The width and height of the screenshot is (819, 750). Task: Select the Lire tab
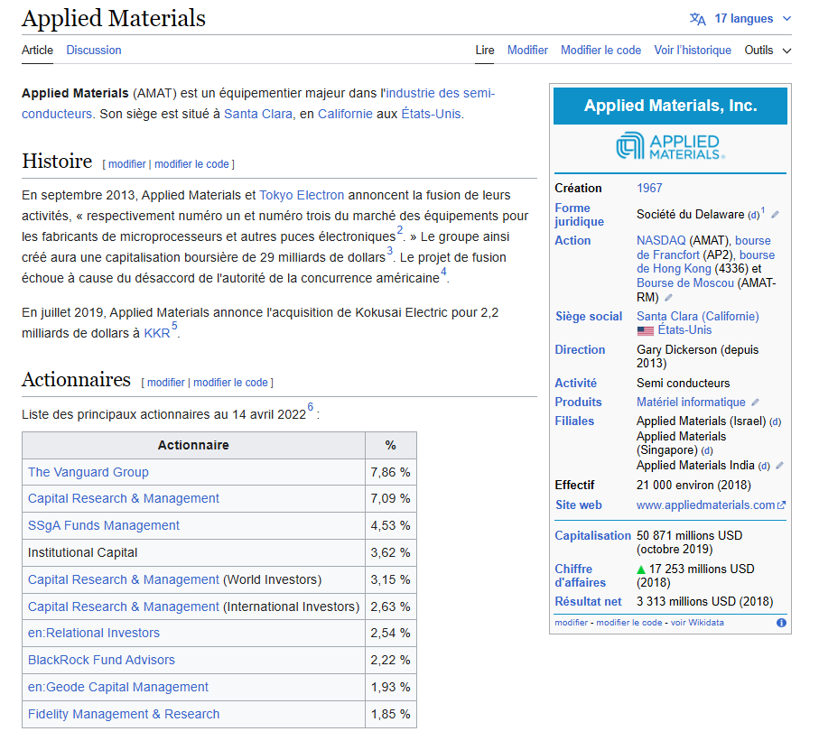[x=484, y=51]
